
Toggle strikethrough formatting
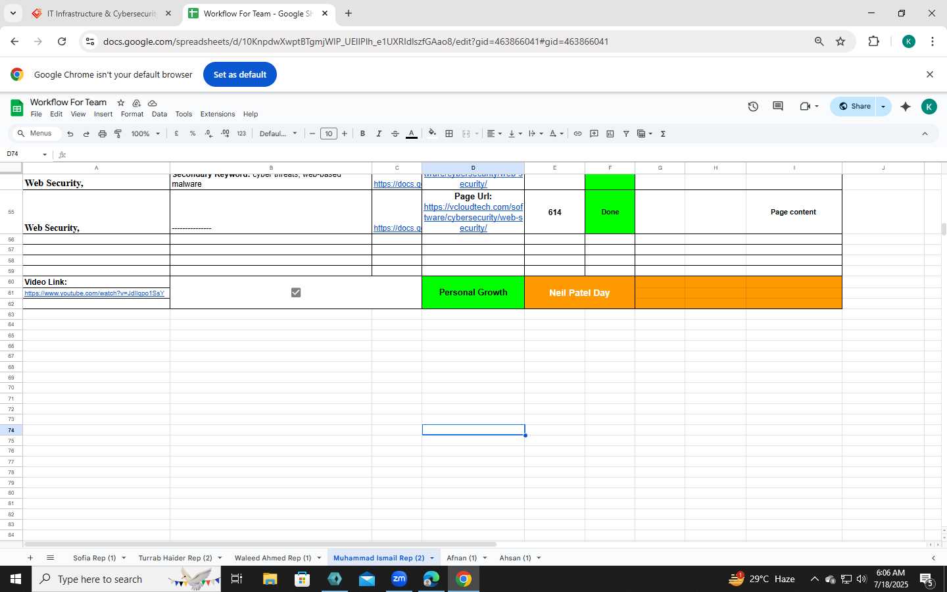coord(395,134)
